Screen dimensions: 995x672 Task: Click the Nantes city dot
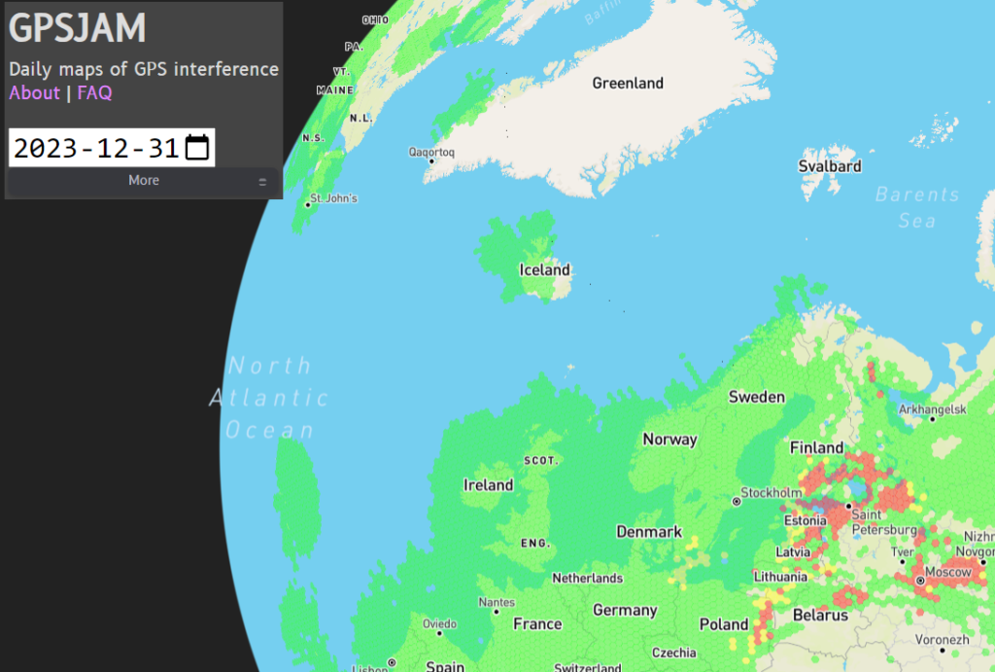click(x=497, y=612)
